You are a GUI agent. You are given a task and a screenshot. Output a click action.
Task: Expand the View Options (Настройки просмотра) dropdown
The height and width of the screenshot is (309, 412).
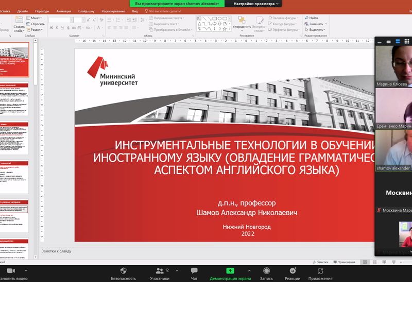256,4
